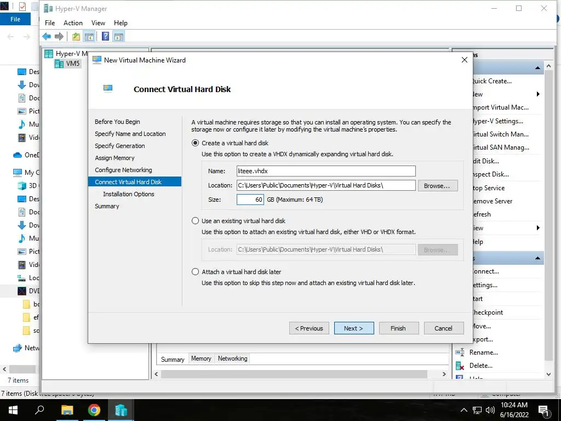Viewport: 561px width, 421px height.
Task: Click the OneDrive cloud icon in Explorer sidebar
Action: click(x=18, y=155)
